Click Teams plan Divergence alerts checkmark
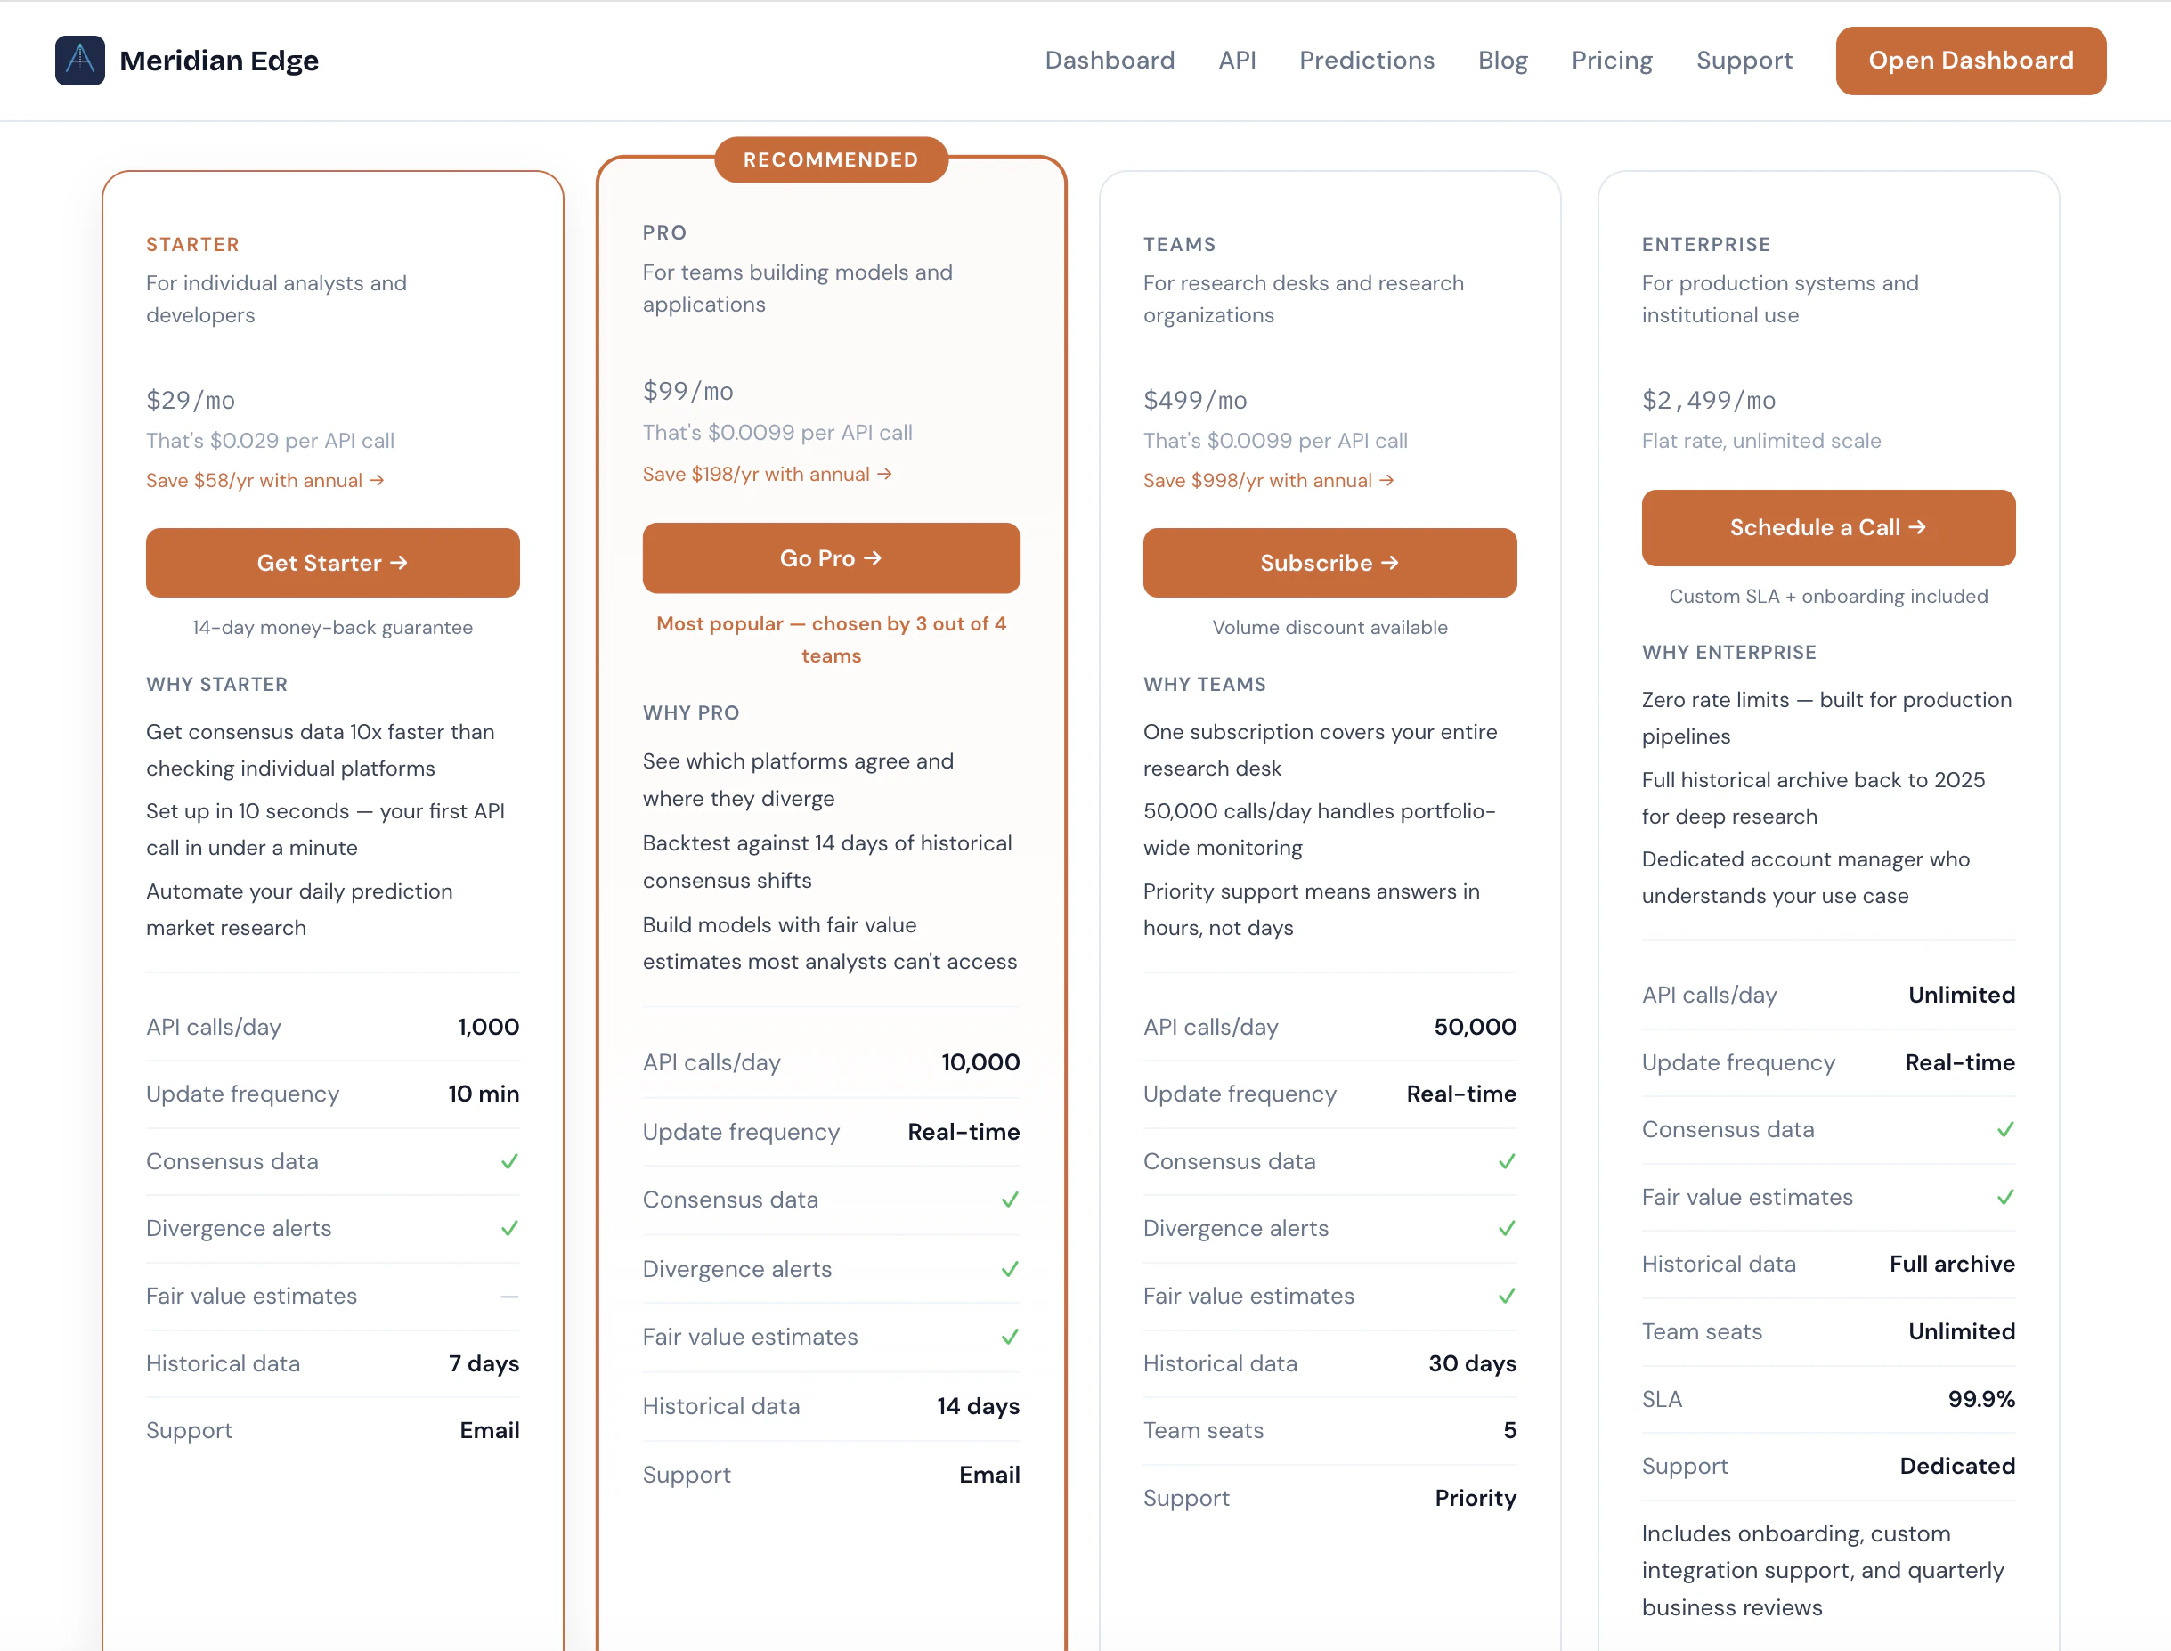Screen dimensions: 2171x1651 point(1507,1228)
